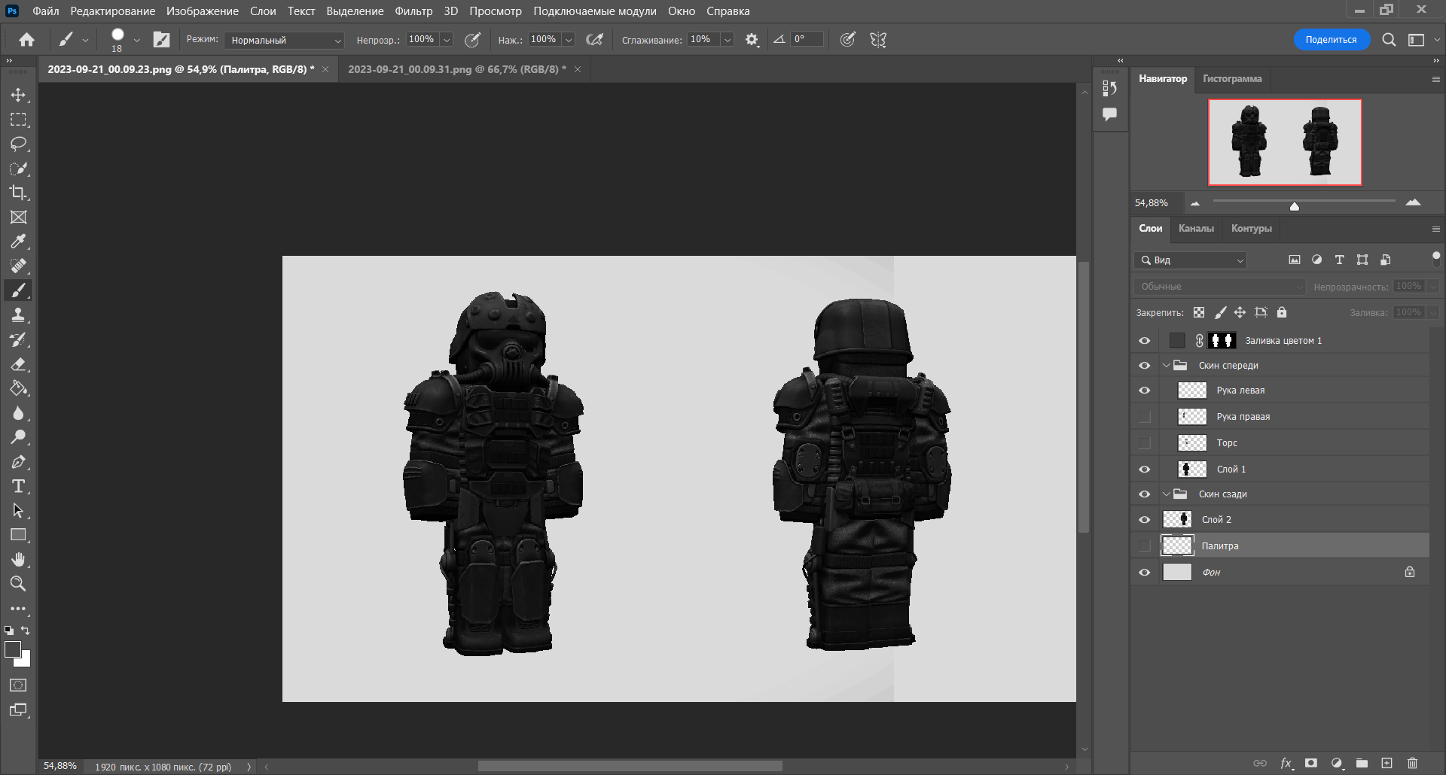Switch to the 2023-09-21_00.09.31.png document tab
Viewport: 1446px width, 775px height.
457,69
